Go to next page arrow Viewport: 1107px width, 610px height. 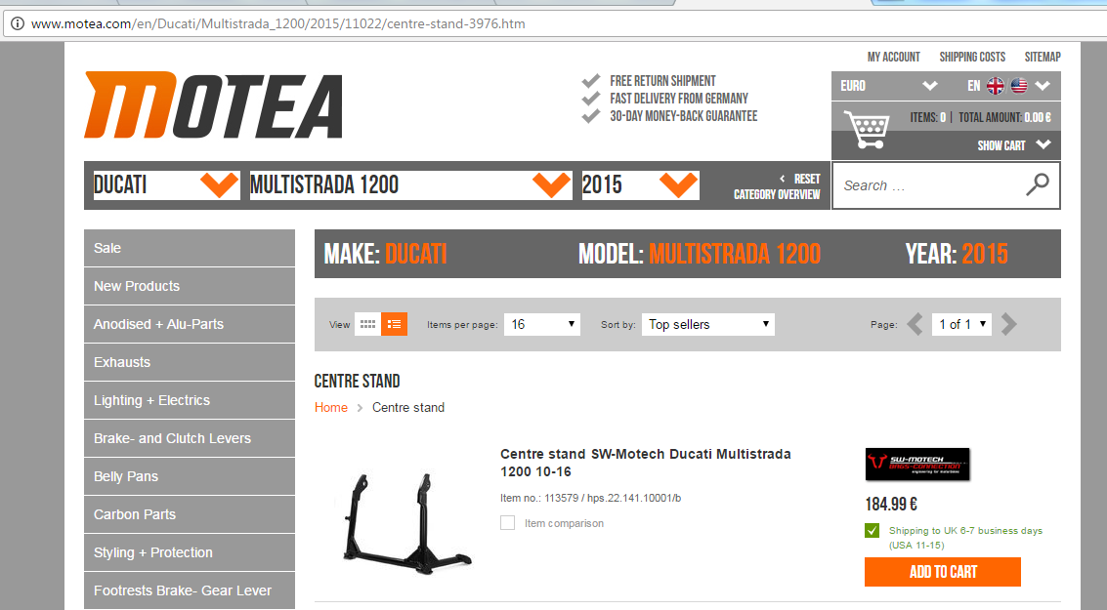coord(1009,324)
